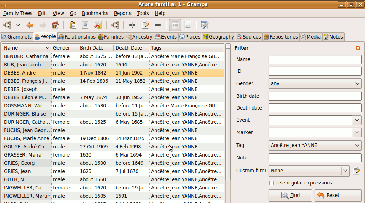The height and width of the screenshot is (203, 365).
Task: Enable Use regular expressions checkbox
Action: 271,183
